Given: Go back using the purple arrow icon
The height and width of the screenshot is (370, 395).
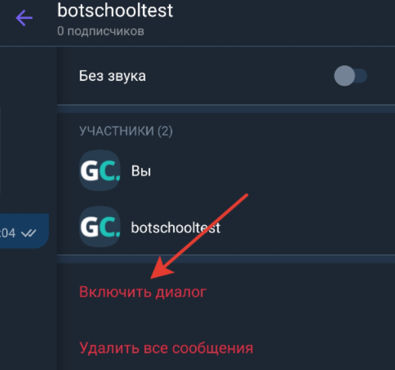Looking at the screenshot, I should click(x=24, y=18).
